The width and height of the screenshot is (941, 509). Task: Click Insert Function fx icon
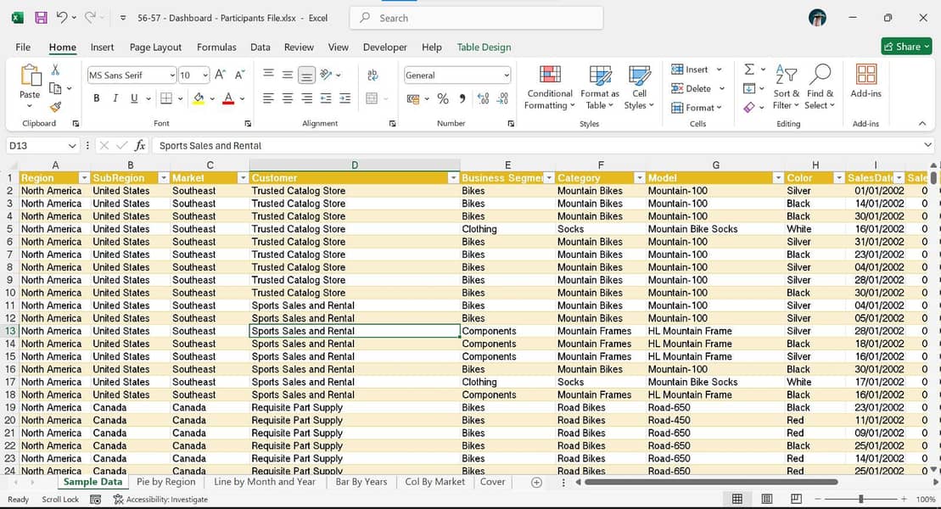coord(140,145)
